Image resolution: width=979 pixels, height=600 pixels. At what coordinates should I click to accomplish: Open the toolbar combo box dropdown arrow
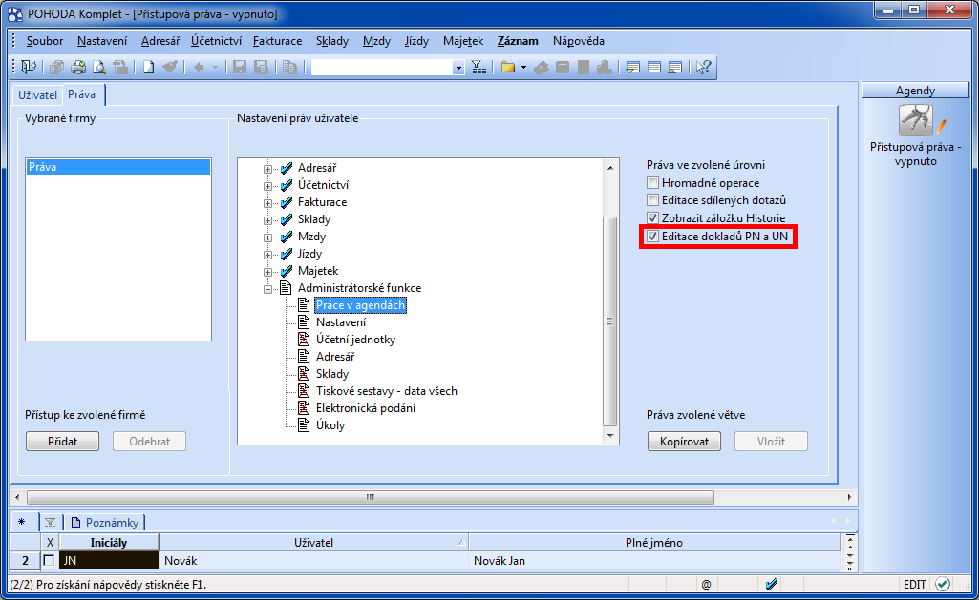coord(458,68)
